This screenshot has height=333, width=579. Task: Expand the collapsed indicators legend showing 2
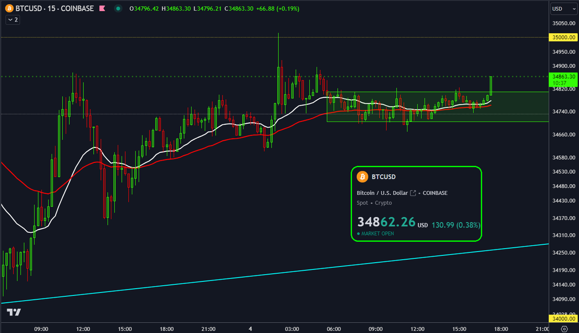pos(12,20)
